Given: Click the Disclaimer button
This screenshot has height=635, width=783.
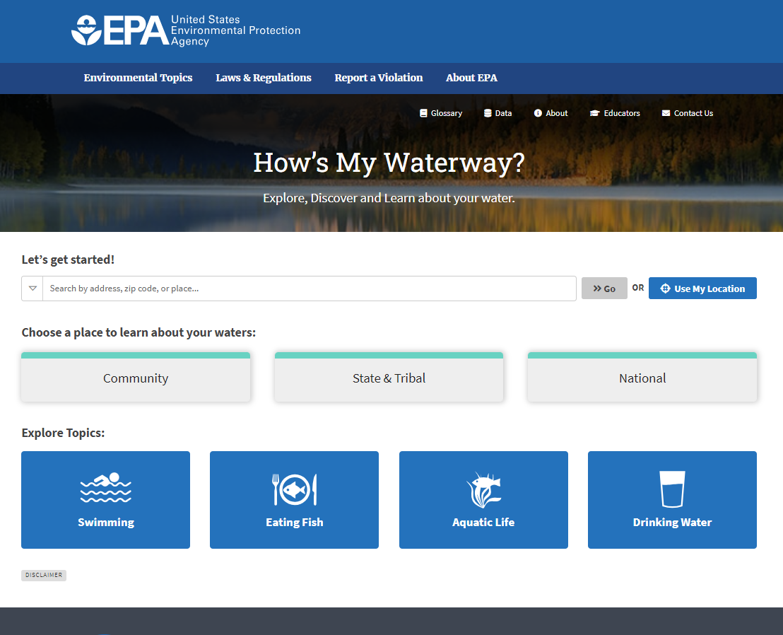Looking at the screenshot, I should 44,575.
